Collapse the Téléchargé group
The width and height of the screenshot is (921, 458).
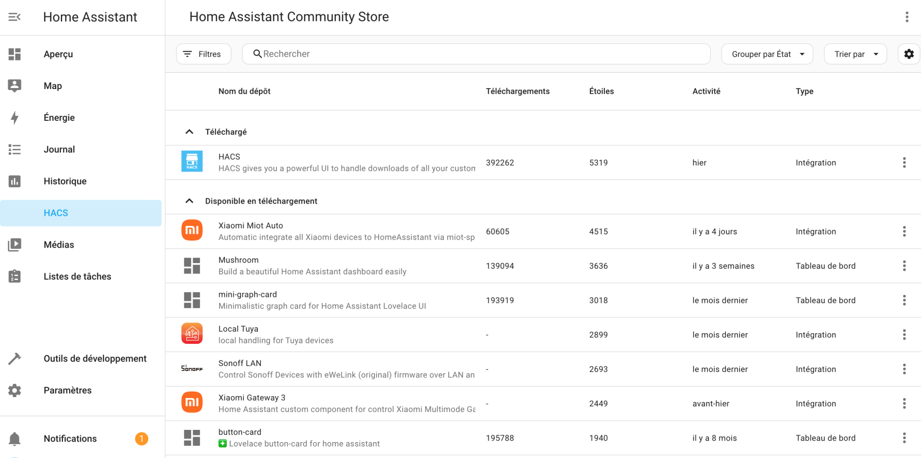coord(189,132)
